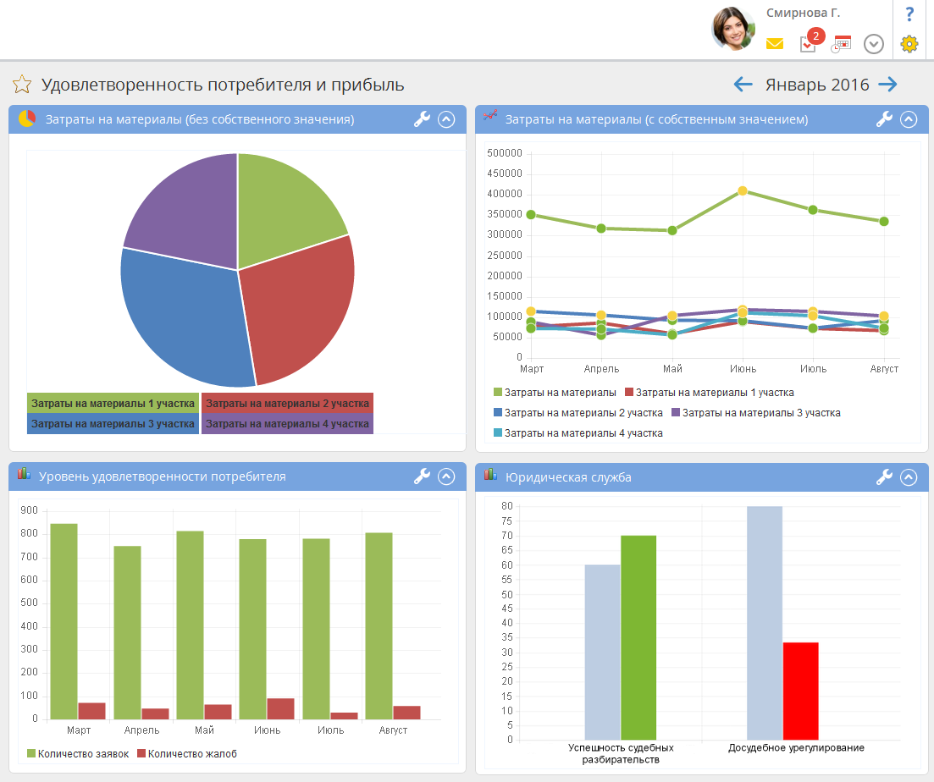Open wrench settings of pie chart panel
The width and height of the screenshot is (934, 782).
(422, 120)
